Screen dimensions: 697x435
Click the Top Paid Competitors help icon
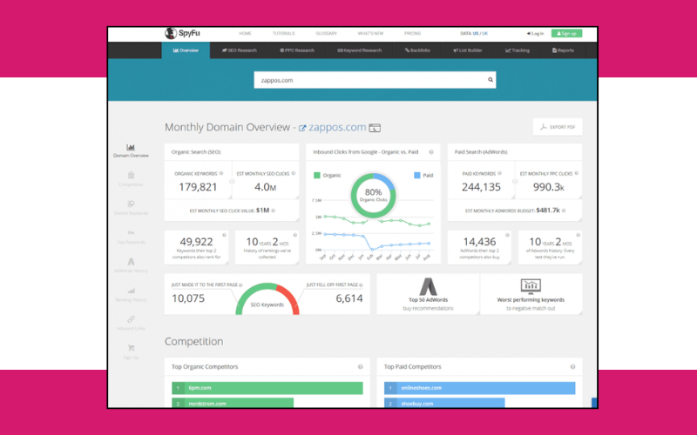[573, 366]
